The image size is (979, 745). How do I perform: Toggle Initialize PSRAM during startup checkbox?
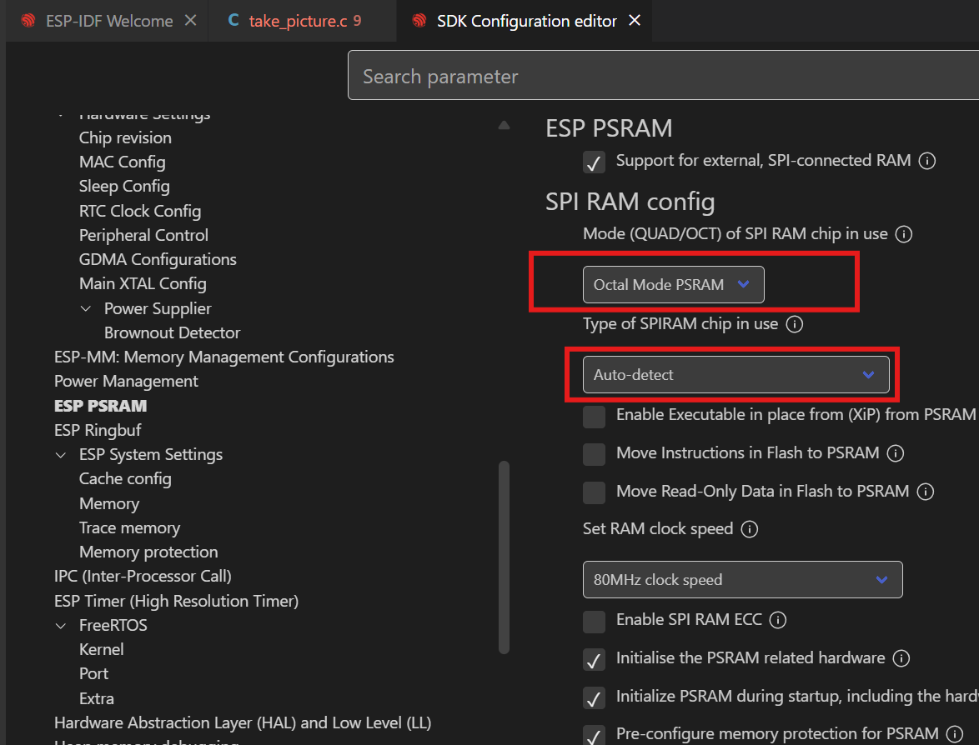pyautogui.click(x=594, y=697)
